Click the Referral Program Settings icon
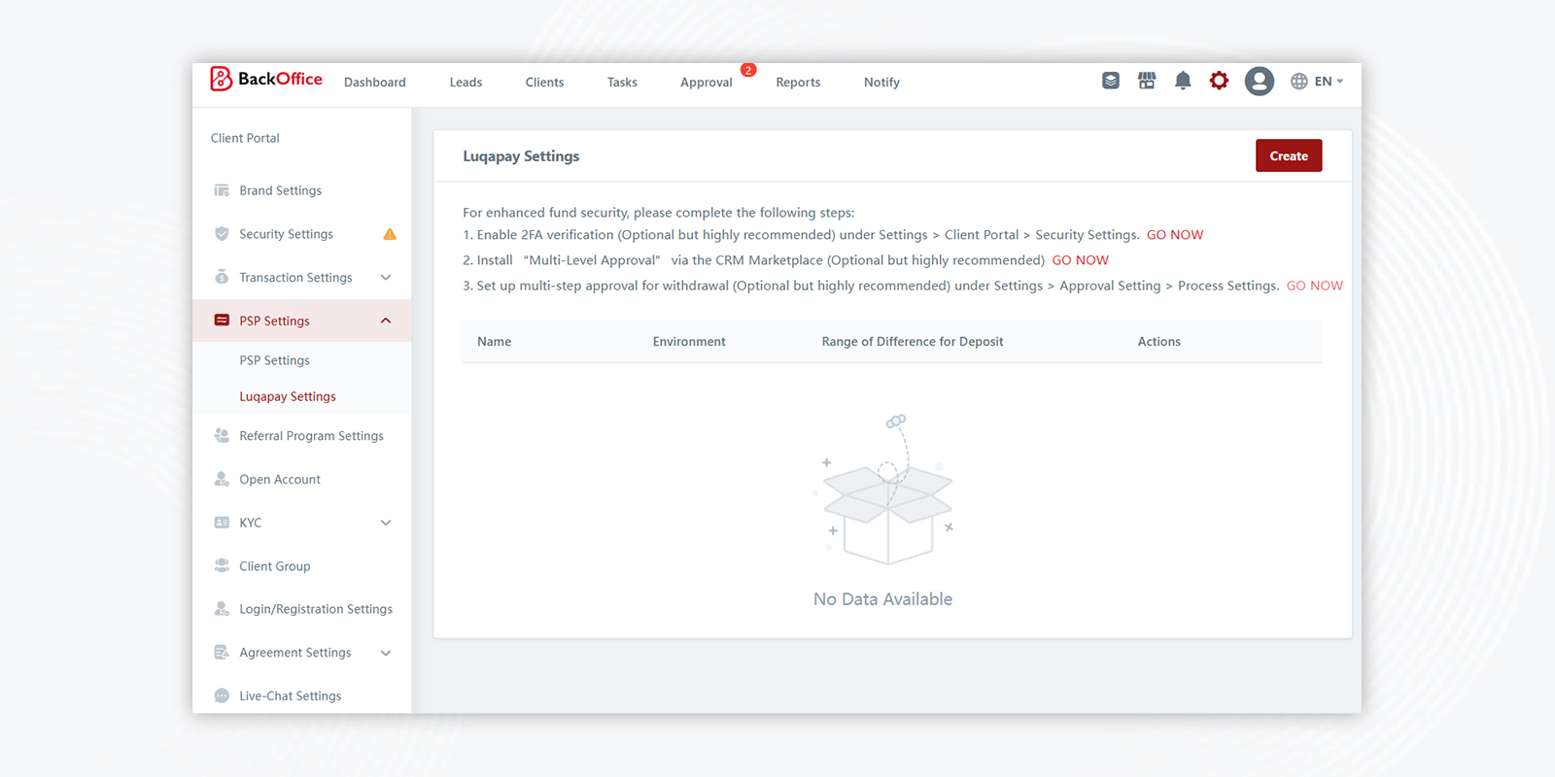This screenshot has height=777, width=1555. (222, 436)
